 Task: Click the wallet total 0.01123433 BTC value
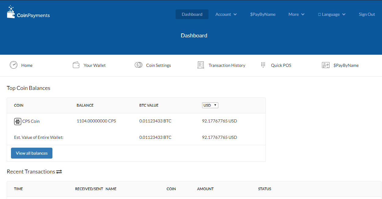coord(155,137)
